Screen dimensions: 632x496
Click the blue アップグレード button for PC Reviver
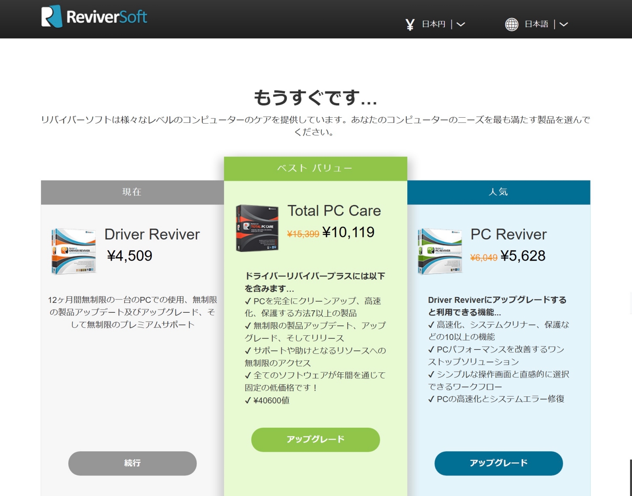pyautogui.click(x=498, y=464)
